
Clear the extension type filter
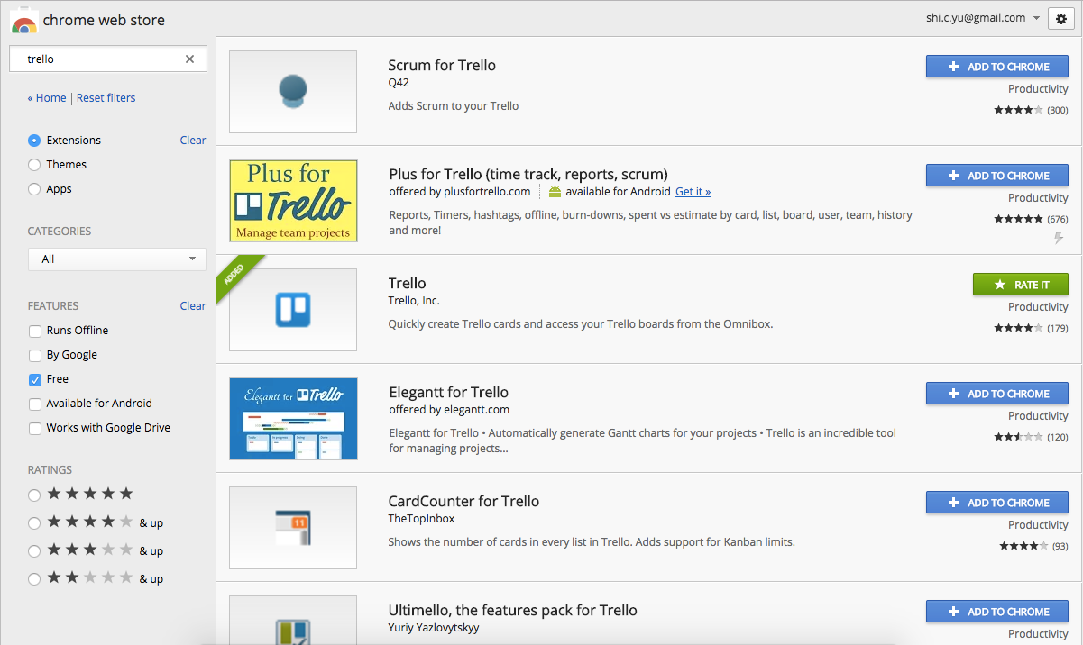193,141
